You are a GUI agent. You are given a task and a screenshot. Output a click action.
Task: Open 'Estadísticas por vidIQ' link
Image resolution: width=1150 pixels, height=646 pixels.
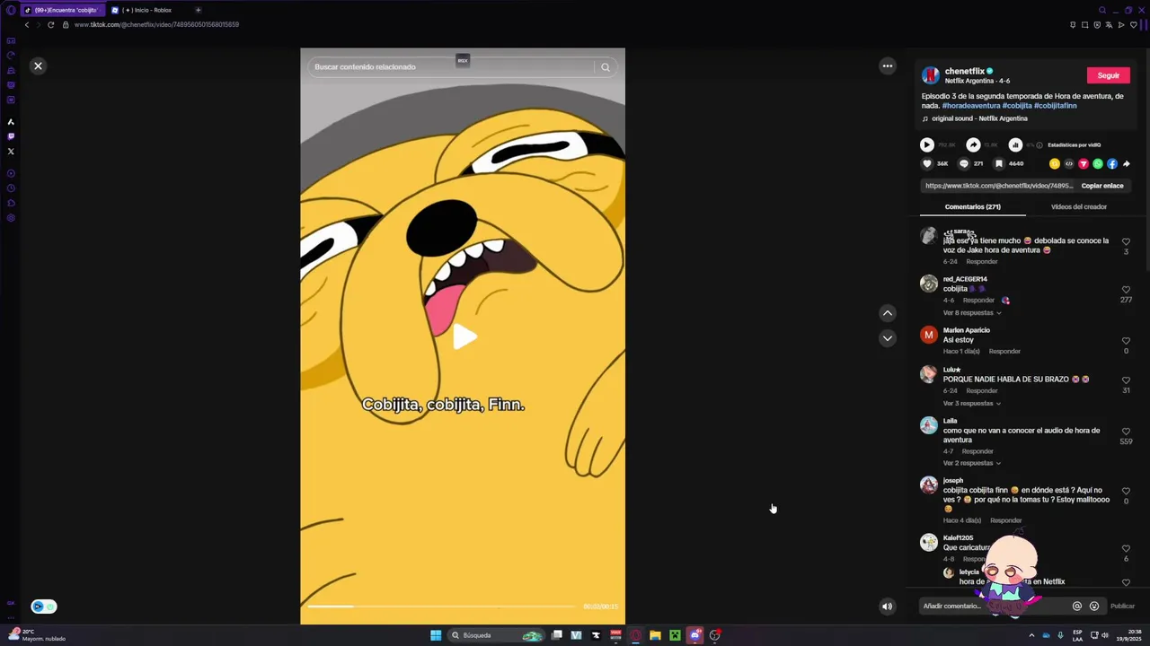(x=1074, y=144)
